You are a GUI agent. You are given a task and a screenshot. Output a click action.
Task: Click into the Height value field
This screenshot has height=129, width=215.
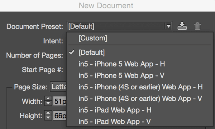click(60, 115)
